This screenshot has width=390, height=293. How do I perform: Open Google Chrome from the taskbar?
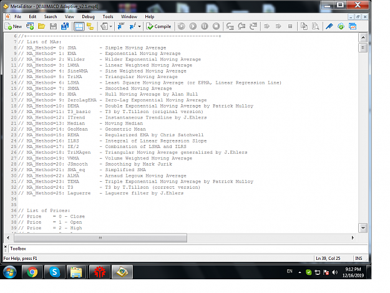coord(32,272)
